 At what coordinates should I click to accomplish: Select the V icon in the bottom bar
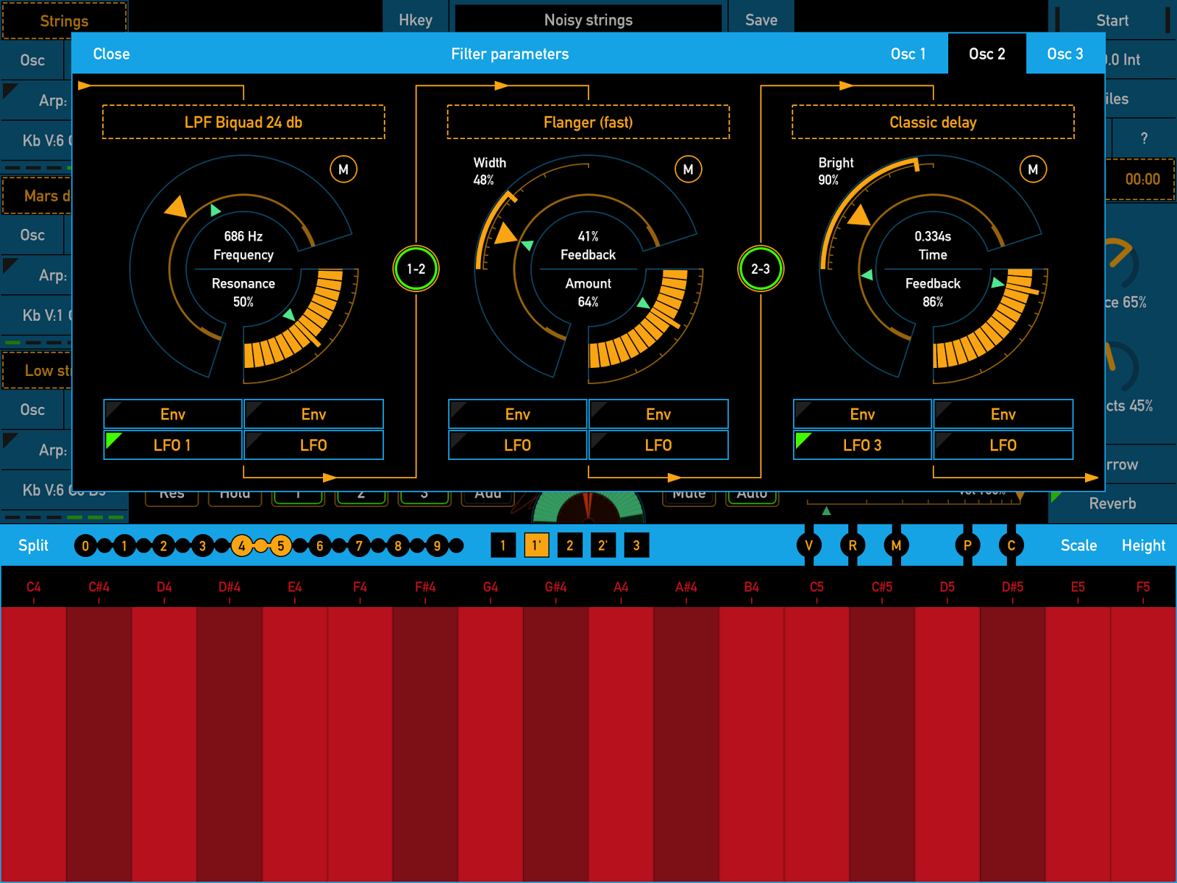tap(810, 545)
